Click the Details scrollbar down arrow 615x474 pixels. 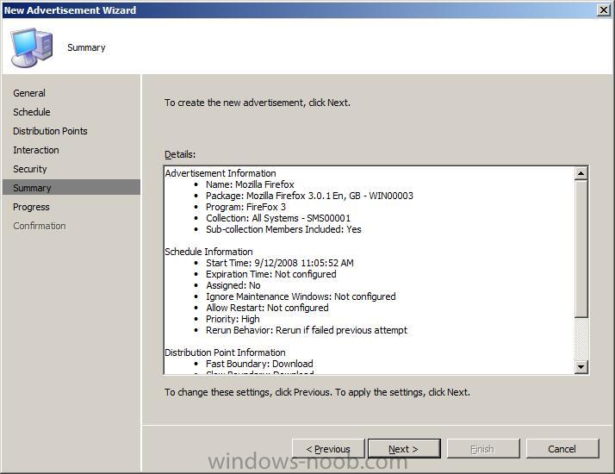(x=581, y=367)
